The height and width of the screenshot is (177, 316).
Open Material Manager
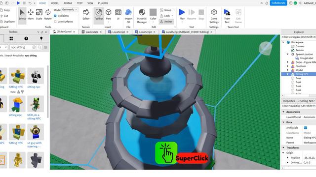[142, 16]
